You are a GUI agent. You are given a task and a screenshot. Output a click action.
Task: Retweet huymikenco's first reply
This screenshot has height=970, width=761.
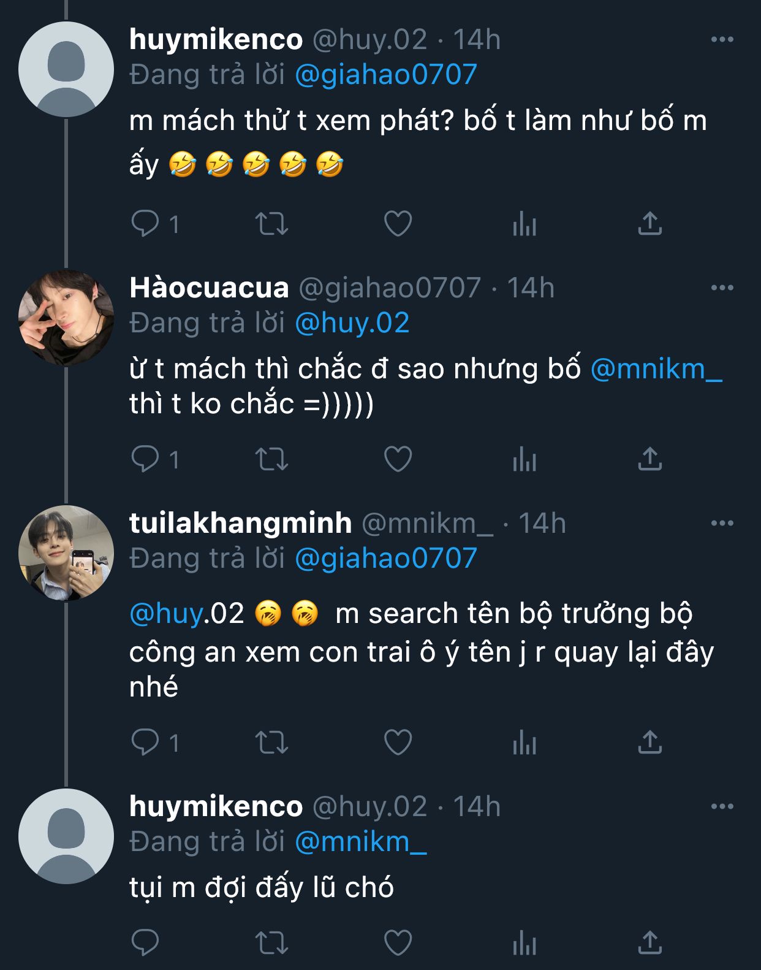pyautogui.click(x=271, y=224)
